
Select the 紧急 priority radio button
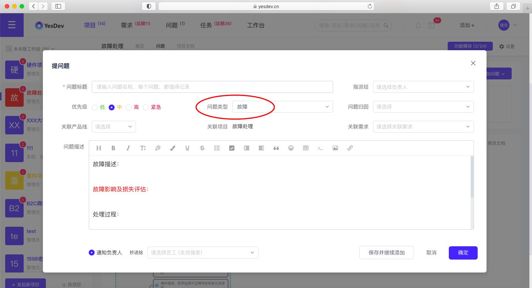(x=146, y=107)
